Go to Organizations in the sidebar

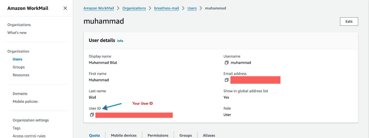pyautogui.click(x=19, y=25)
